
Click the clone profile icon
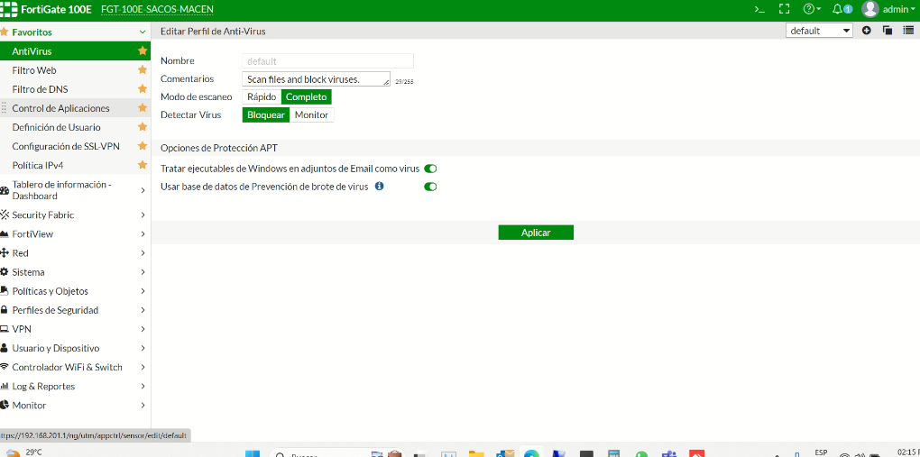pyautogui.click(x=888, y=31)
